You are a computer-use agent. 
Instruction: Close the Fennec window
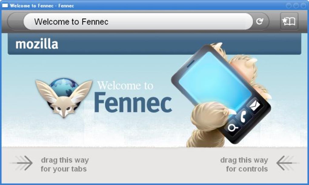303,5
